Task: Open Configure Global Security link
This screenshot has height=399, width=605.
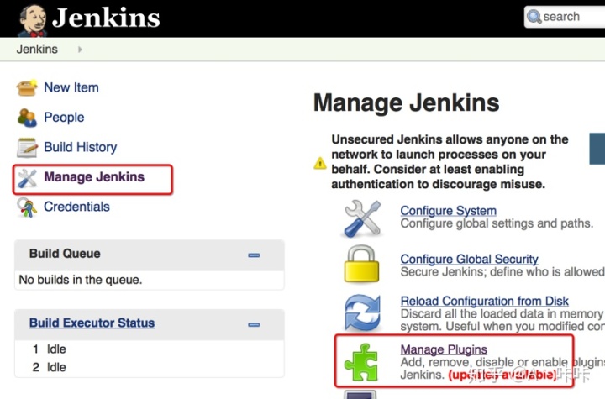Action: pos(469,259)
